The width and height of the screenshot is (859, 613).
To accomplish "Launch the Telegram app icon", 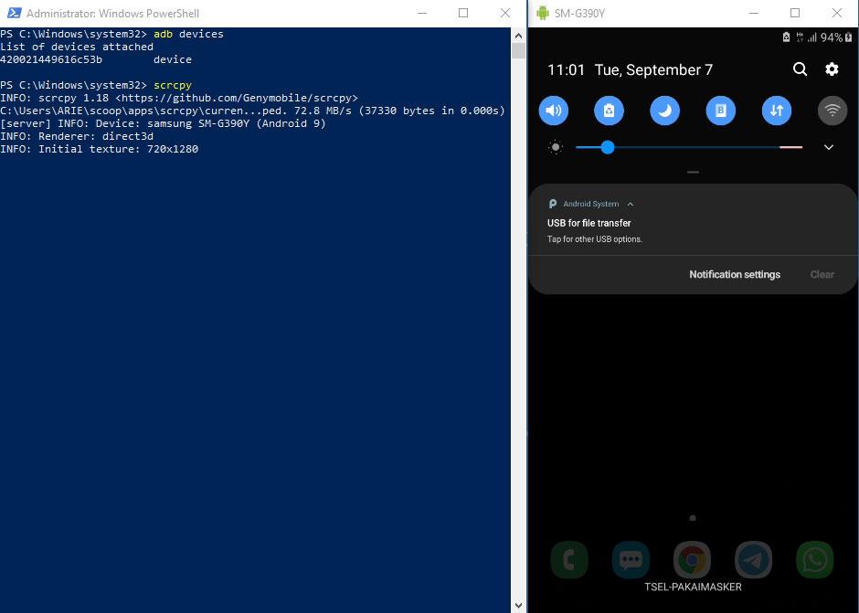I will [x=753, y=560].
